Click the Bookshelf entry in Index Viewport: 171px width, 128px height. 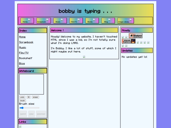26,58
